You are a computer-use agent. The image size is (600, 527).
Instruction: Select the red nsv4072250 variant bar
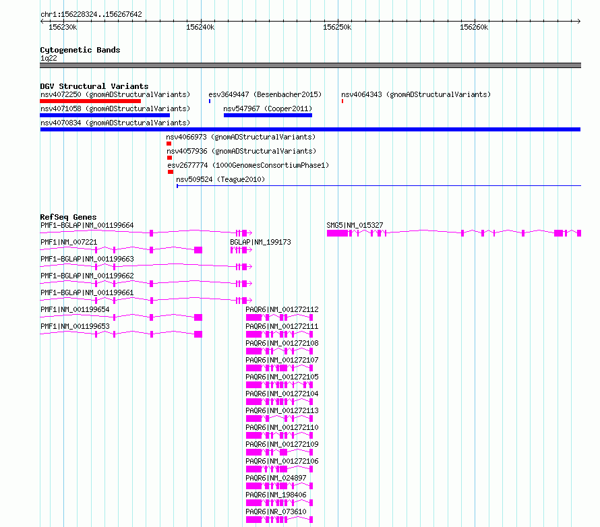(90, 101)
